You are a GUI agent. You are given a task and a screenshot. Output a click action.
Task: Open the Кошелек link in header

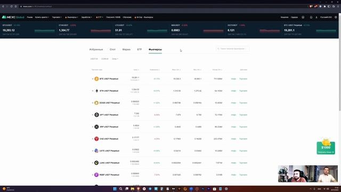[285, 17]
